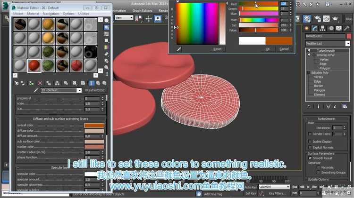Click Reset button in Color Selector
The image size is (354, 198).
[217, 49]
